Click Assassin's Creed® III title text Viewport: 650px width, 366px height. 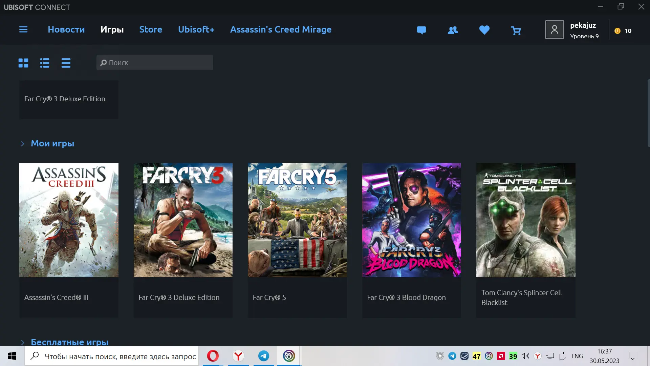tap(56, 298)
